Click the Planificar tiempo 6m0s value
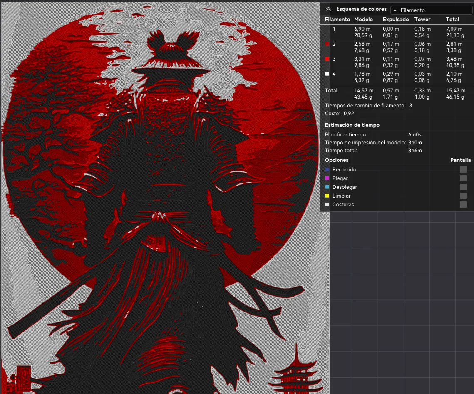 414,135
